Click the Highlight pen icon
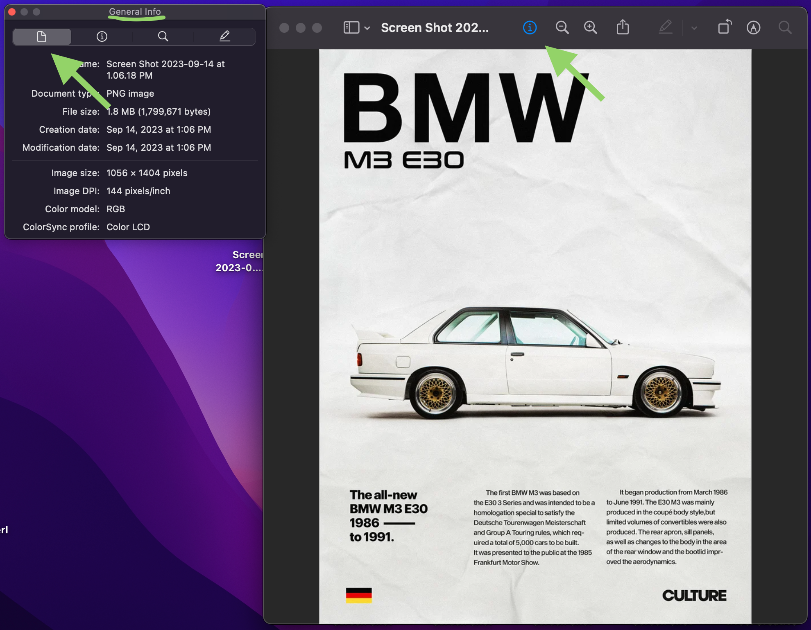The image size is (811, 630). click(666, 28)
